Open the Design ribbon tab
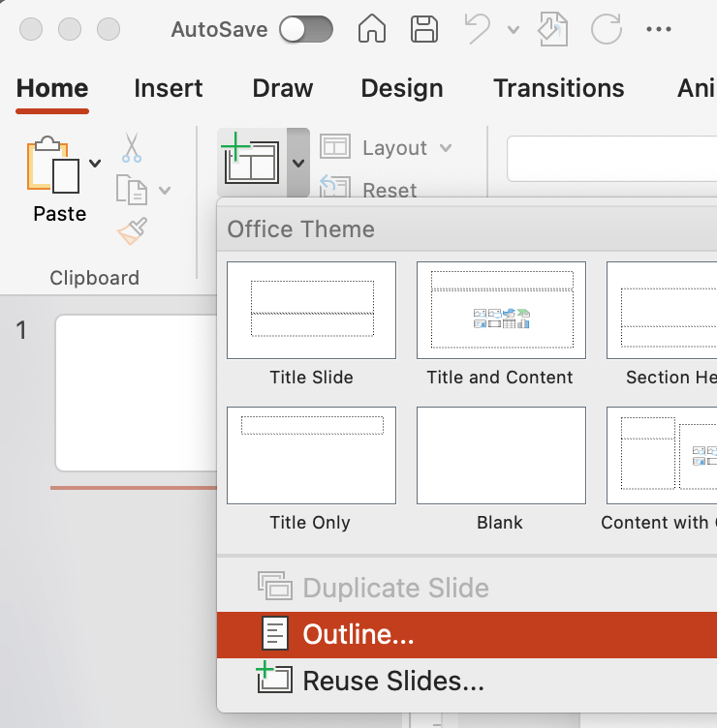Image resolution: width=717 pixels, height=728 pixels. click(402, 88)
